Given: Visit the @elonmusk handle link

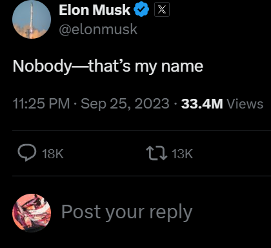Looking at the screenshot, I should click(x=98, y=29).
